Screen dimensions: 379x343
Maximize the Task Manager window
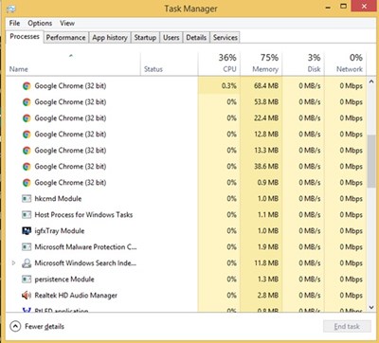coord(343,7)
